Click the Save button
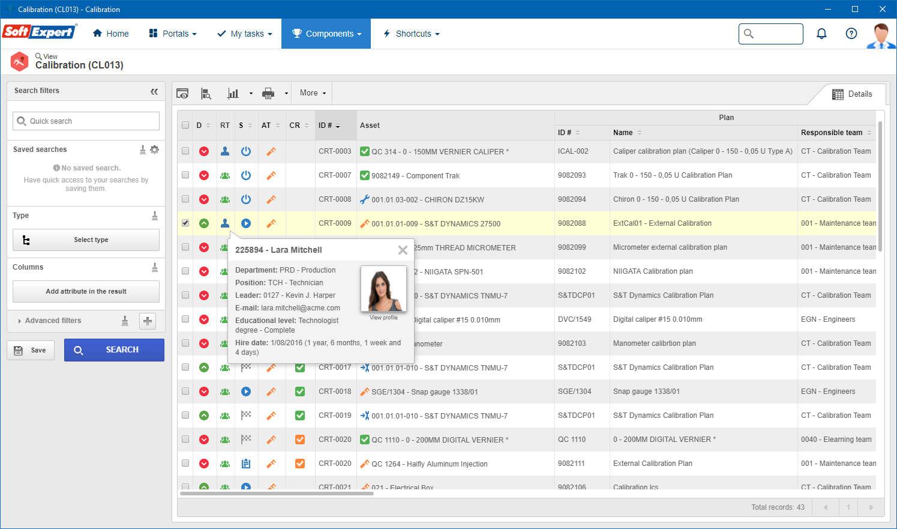The image size is (897, 529). point(31,350)
